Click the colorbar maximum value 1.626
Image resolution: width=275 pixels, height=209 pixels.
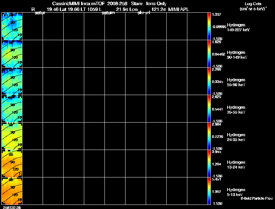(217, 42)
